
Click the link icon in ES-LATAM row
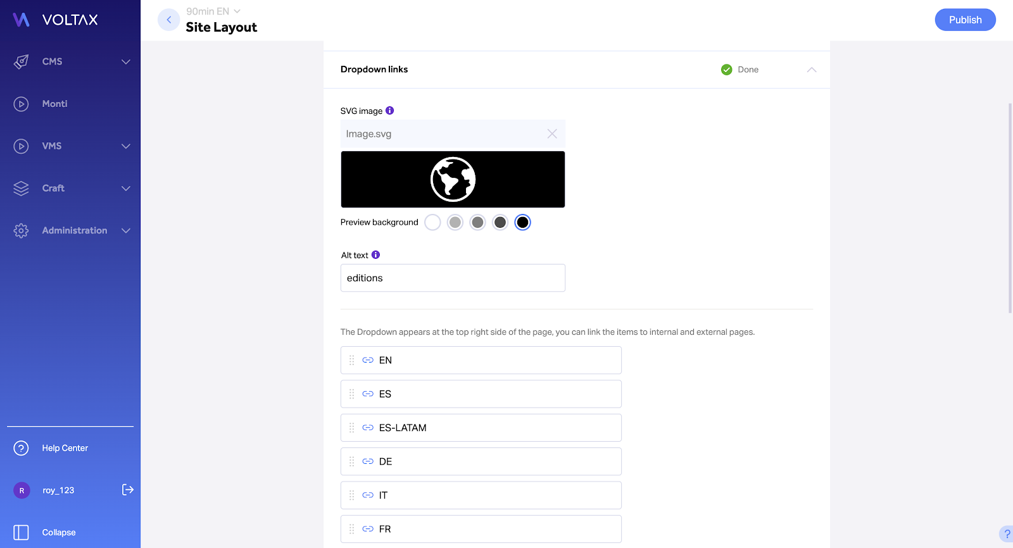tap(368, 428)
